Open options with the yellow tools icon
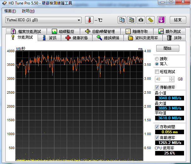The image size is (191, 164). point(151,20)
